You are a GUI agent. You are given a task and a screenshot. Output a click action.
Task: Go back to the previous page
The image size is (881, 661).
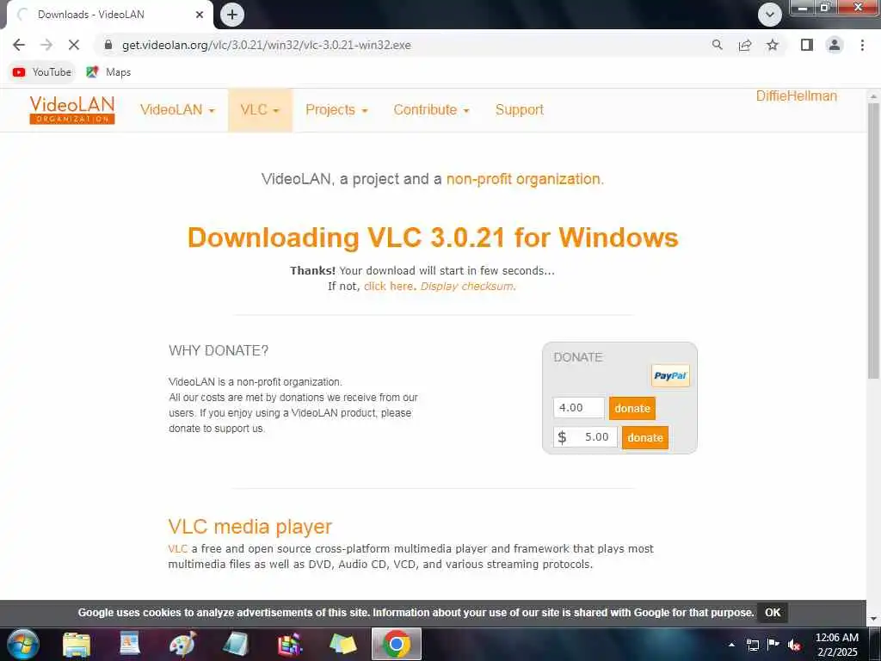click(19, 45)
